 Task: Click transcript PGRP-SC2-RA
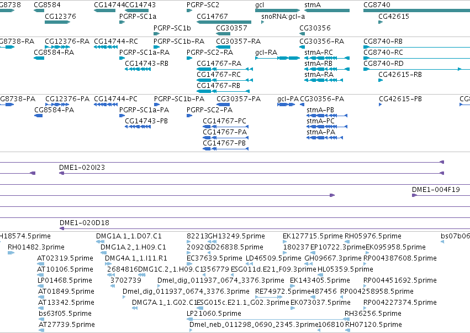point(209,52)
